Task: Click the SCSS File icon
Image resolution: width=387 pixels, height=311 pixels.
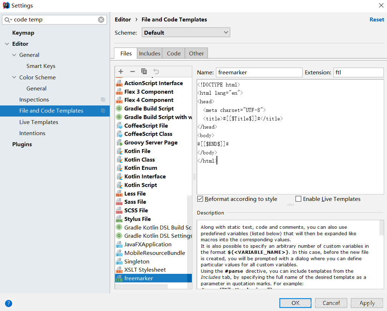Action: click(x=119, y=210)
